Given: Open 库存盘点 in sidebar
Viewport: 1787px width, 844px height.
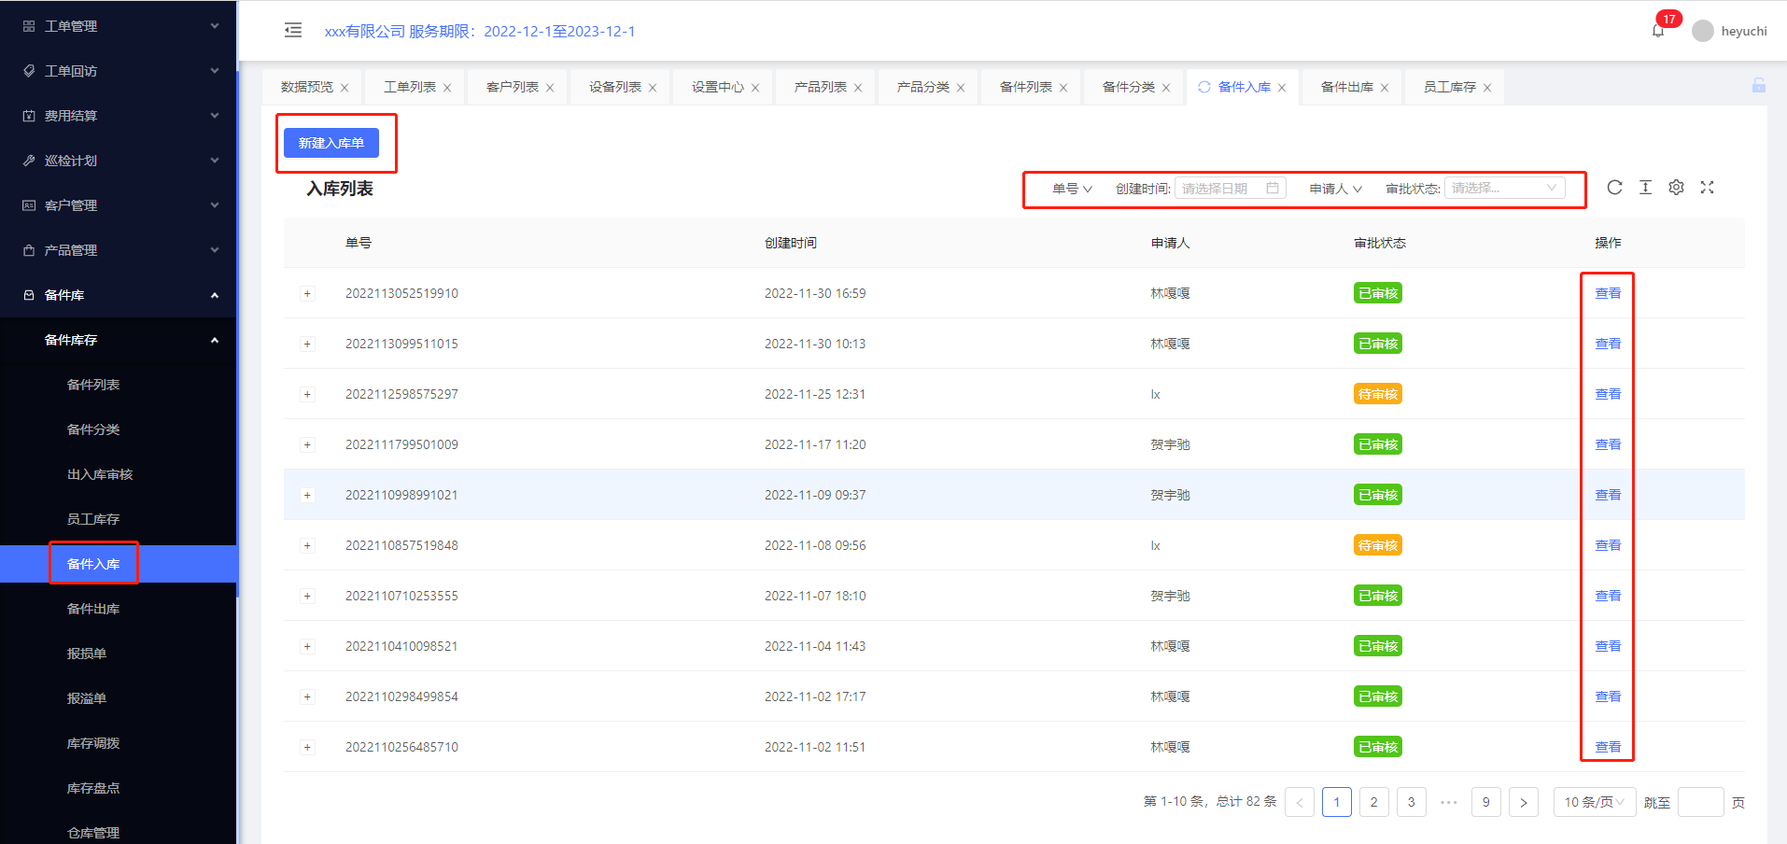Looking at the screenshot, I should (119, 788).
